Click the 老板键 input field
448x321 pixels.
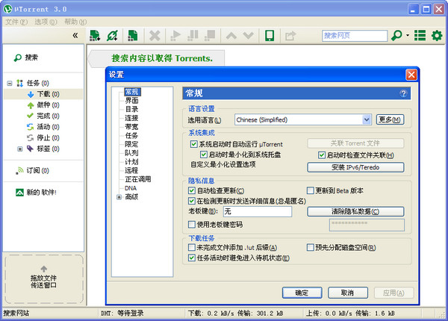point(257,212)
